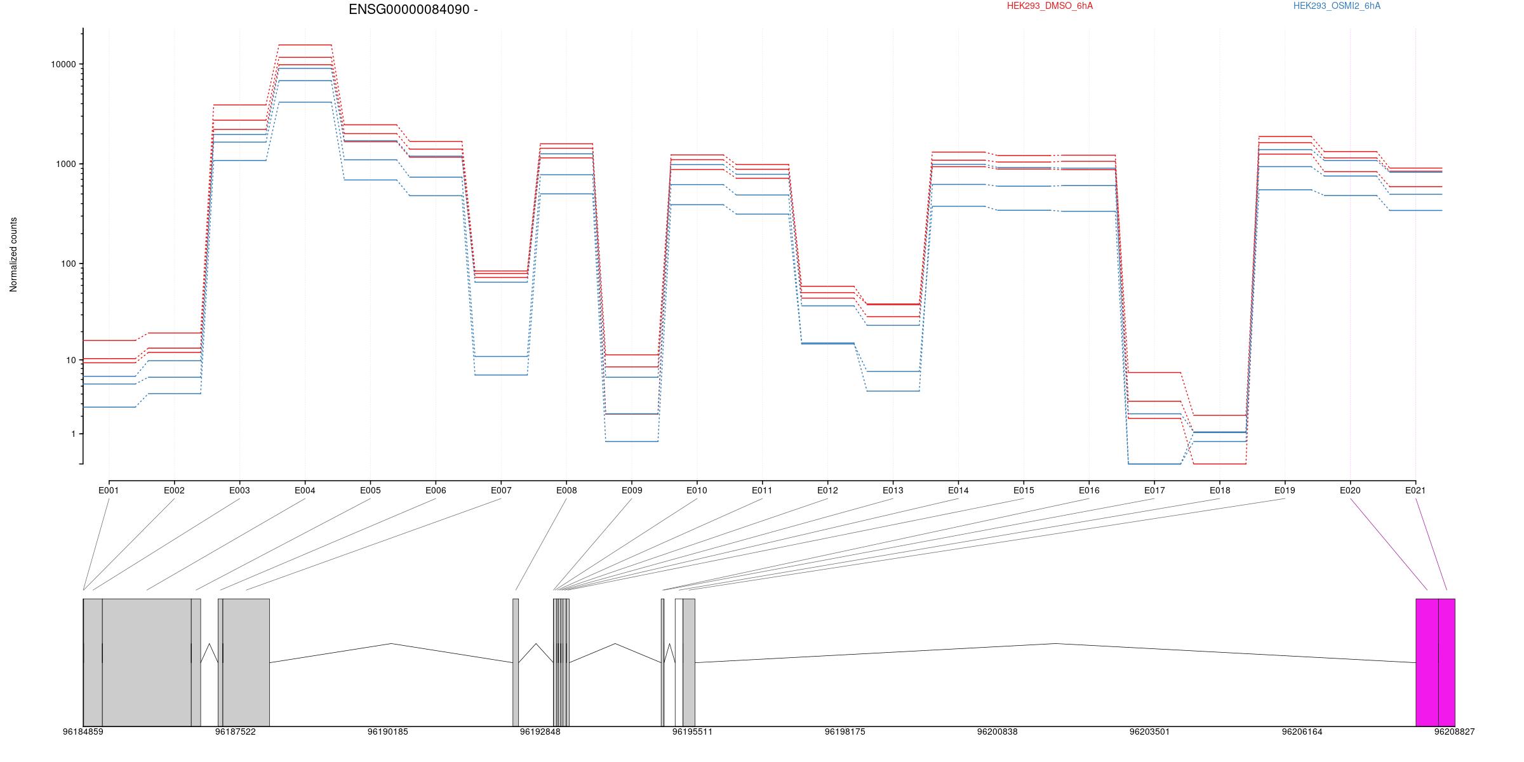
Task: Click genomic coordinate 96198175
Action: (845, 732)
